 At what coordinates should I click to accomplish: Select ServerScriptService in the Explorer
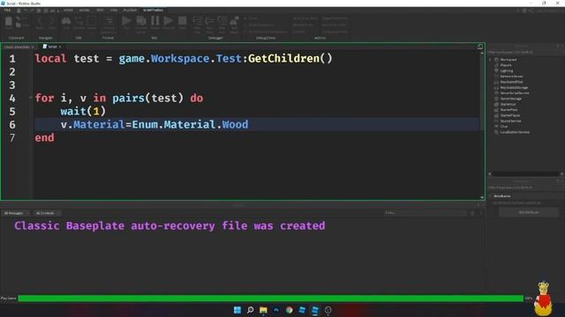[x=515, y=93]
